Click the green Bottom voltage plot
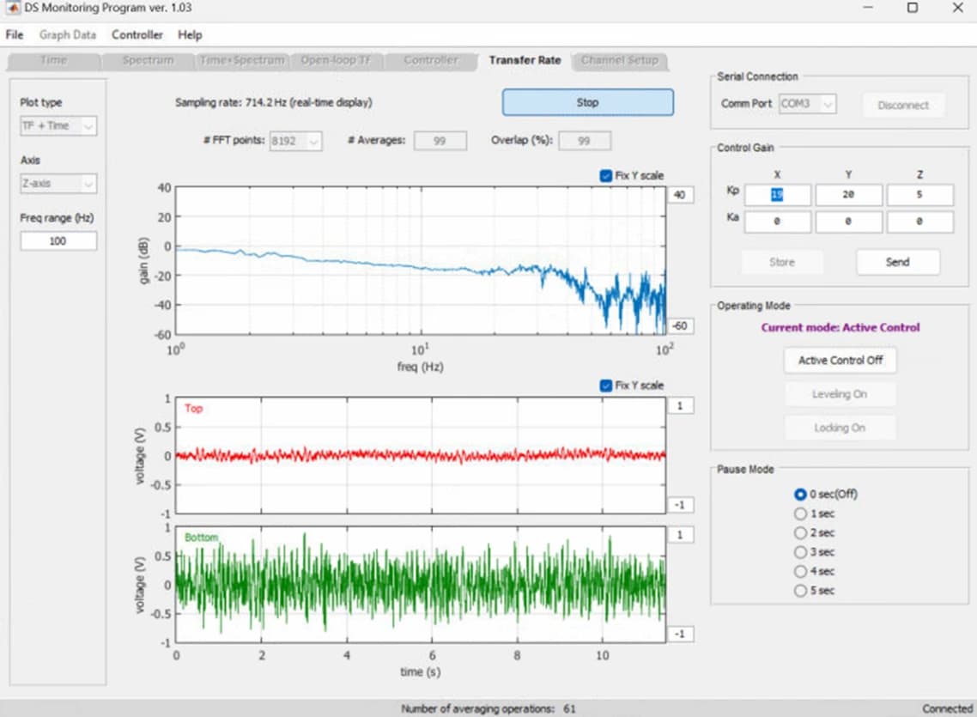This screenshot has width=977, height=717. click(x=421, y=585)
